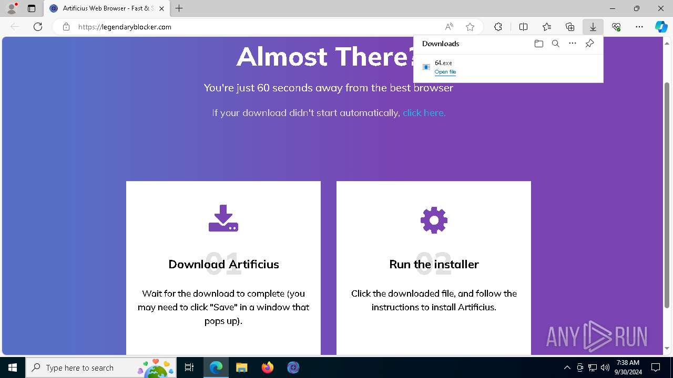
Task: Focus the taskbar search box
Action: pyautogui.click(x=101, y=367)
